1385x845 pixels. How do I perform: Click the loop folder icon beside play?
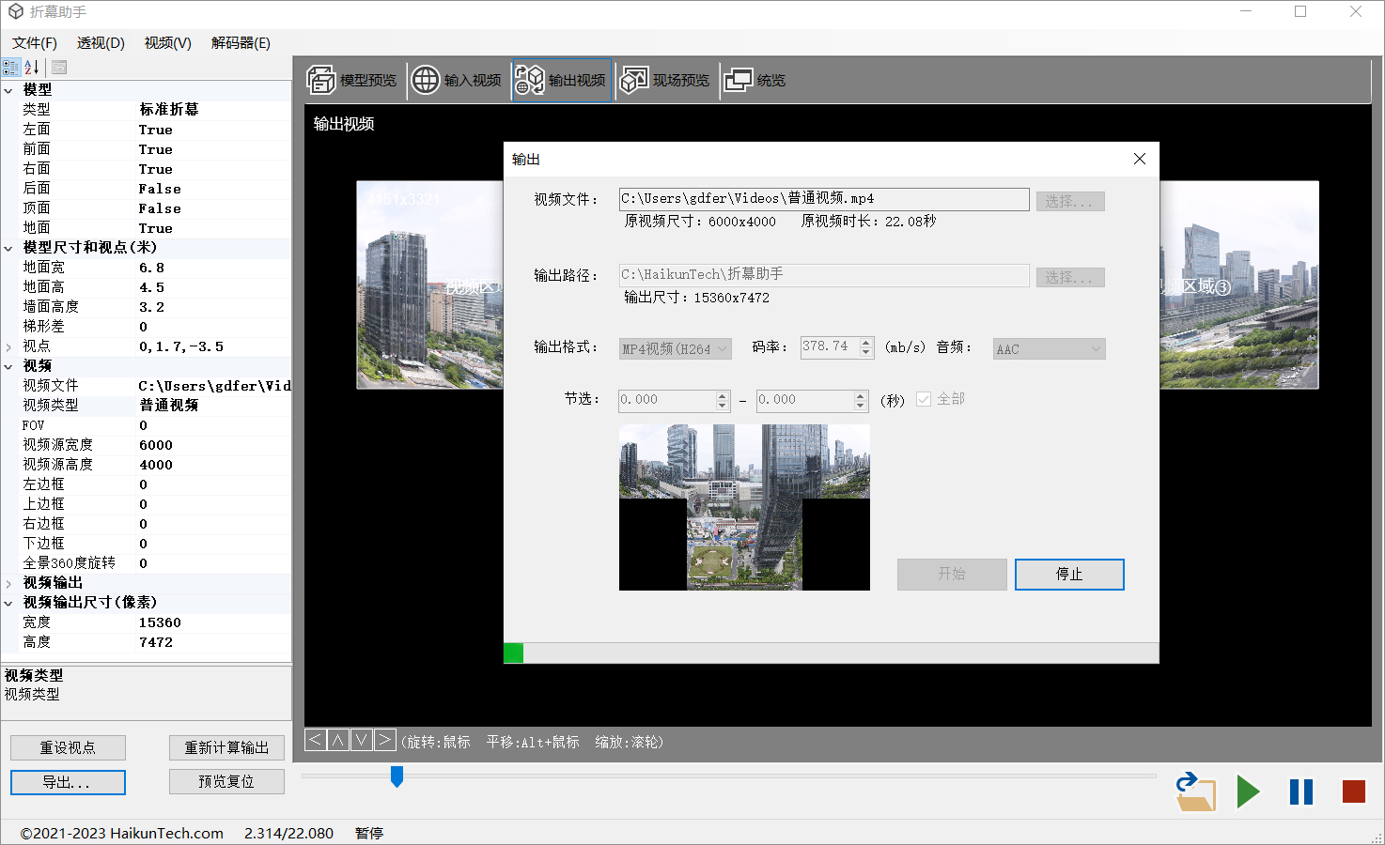click(1195, 792)
